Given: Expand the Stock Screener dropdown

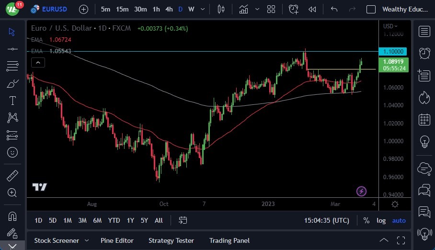Looking at the screenshot, I should [x=87, y=240].
